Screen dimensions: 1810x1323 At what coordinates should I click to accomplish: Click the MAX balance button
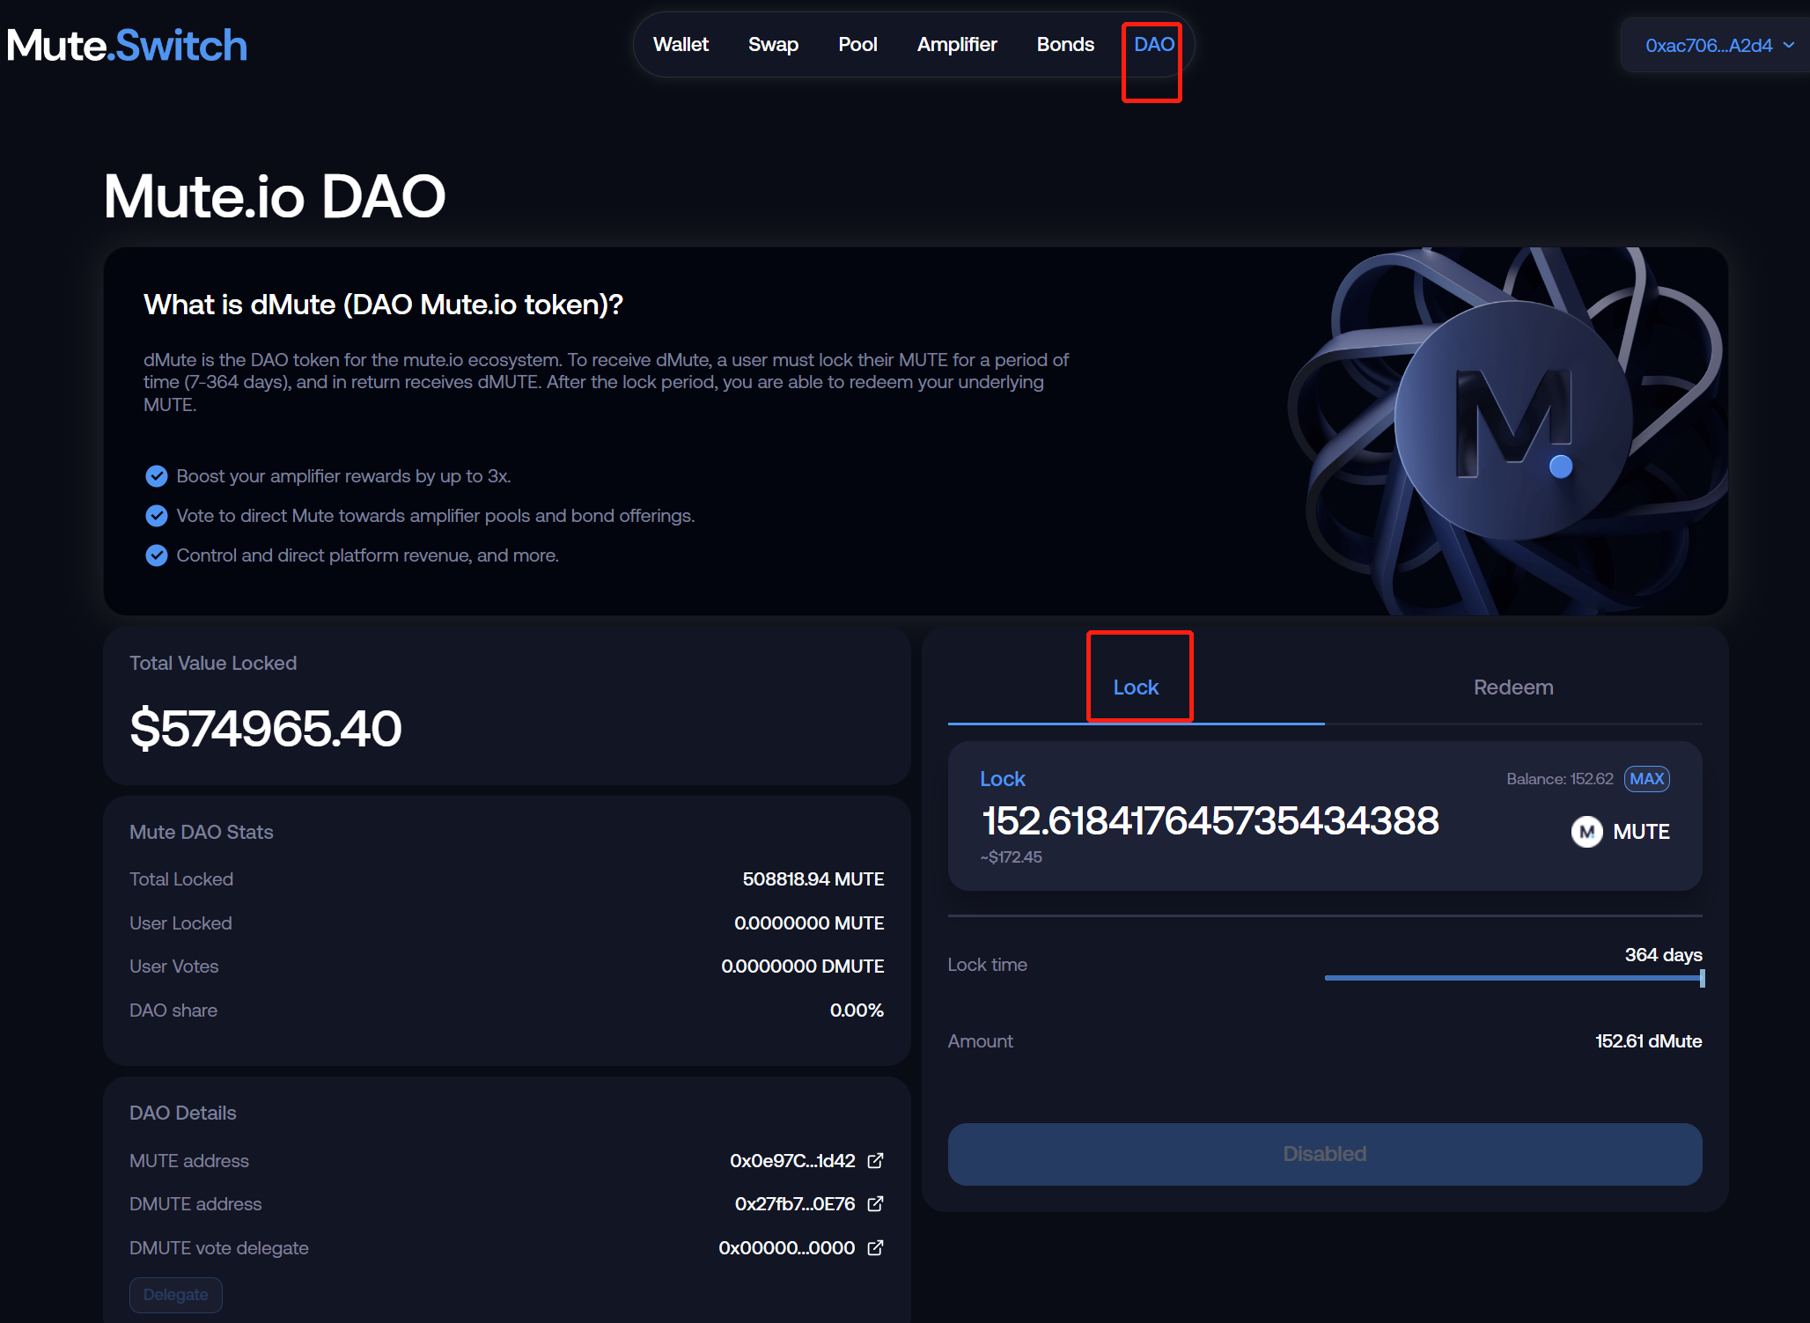tap(1646, 778)
